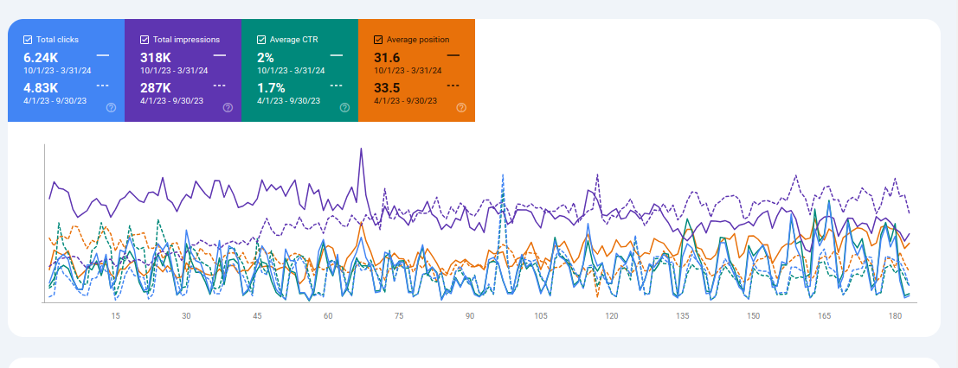Click the 33.5 previous position value
This screenshot has width=958, height=368.
(x=387, y=88)
